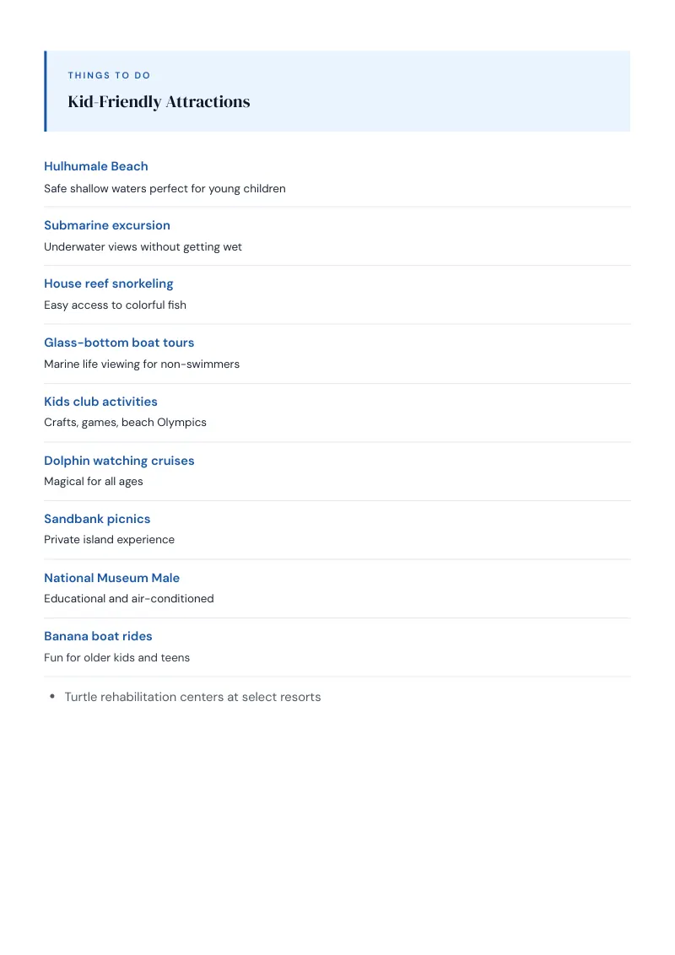
Task: Click 'Crafts, games, beach Olympics' description
Action: click(x=125, y=423)
